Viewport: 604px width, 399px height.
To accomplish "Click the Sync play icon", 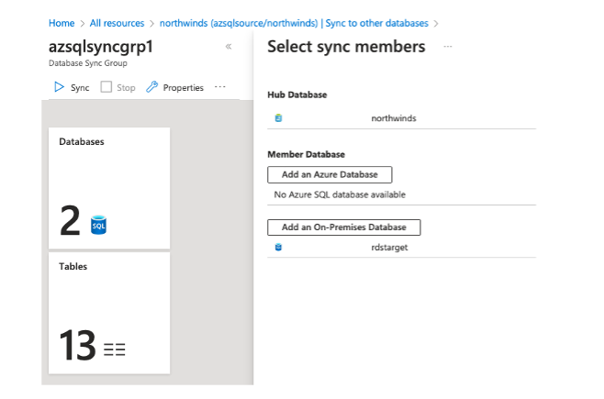I will [59, 87].
